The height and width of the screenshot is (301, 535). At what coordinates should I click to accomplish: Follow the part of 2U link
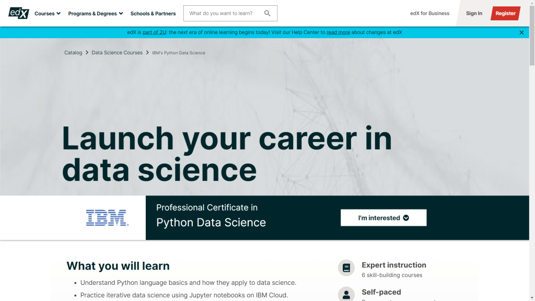154,32
